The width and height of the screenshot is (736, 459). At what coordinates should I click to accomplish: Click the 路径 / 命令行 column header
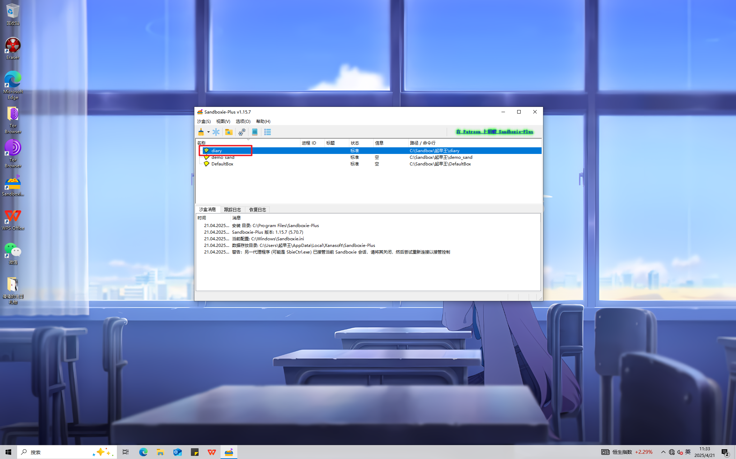[423, 143]
